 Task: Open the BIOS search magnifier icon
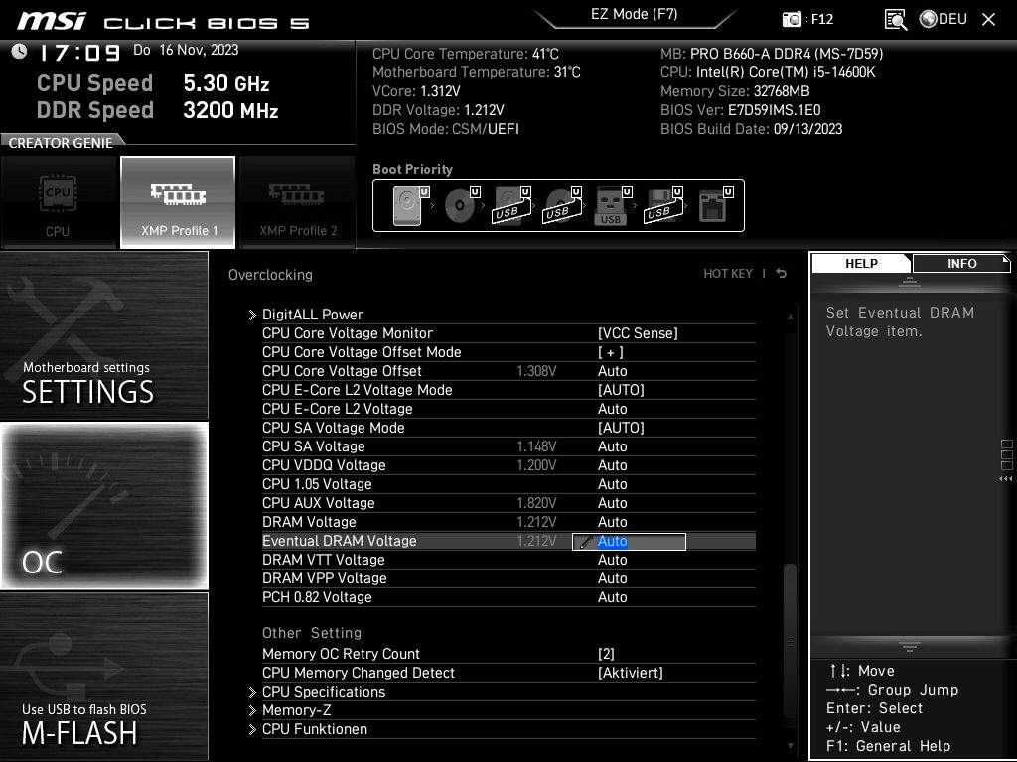pos(895,20)
